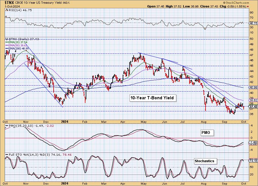Click 'Nov' on the price panel date axis
This screenshot has height=186, width=258.
coord(26,122)
